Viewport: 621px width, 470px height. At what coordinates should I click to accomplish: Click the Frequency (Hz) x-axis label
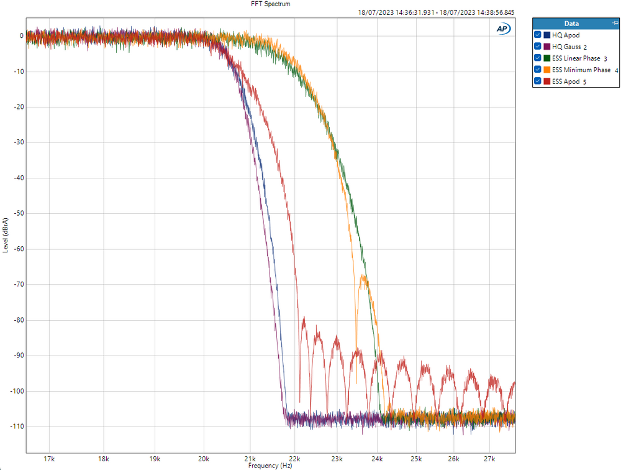(270, 465)
